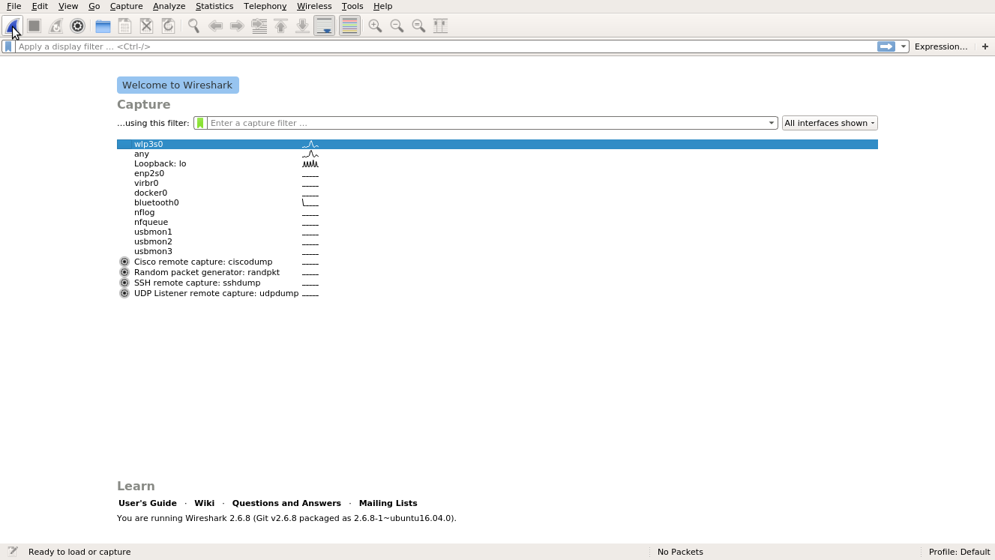Open the View menu
This screenshot has height=560, width=995.
click(x=68, y=6)
